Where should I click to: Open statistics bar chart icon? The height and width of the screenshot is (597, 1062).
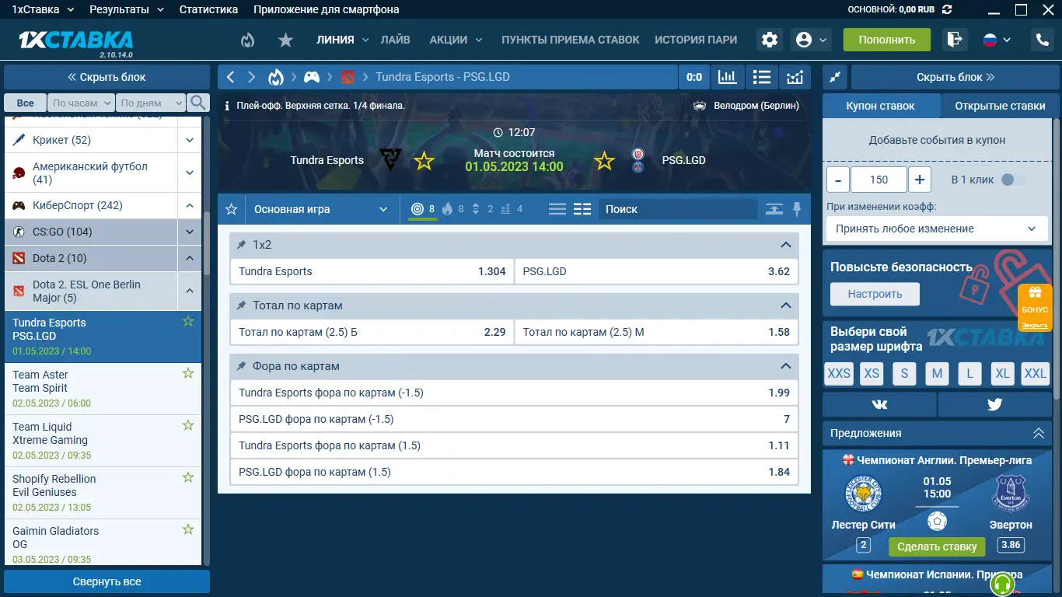[727, 77]
